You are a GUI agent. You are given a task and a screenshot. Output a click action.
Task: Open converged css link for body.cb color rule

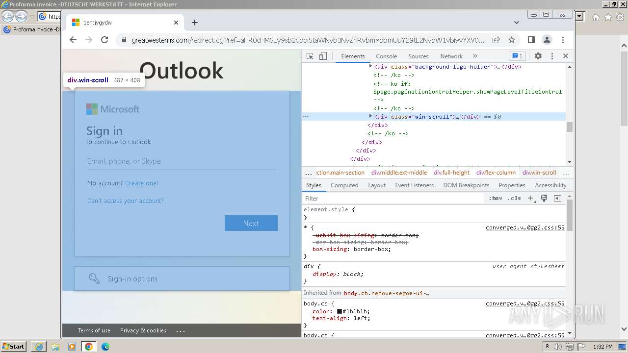pos(525,303)
